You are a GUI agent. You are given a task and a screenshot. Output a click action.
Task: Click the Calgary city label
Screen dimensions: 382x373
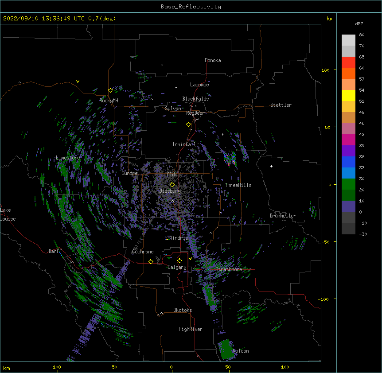click(x=177, y=267)
